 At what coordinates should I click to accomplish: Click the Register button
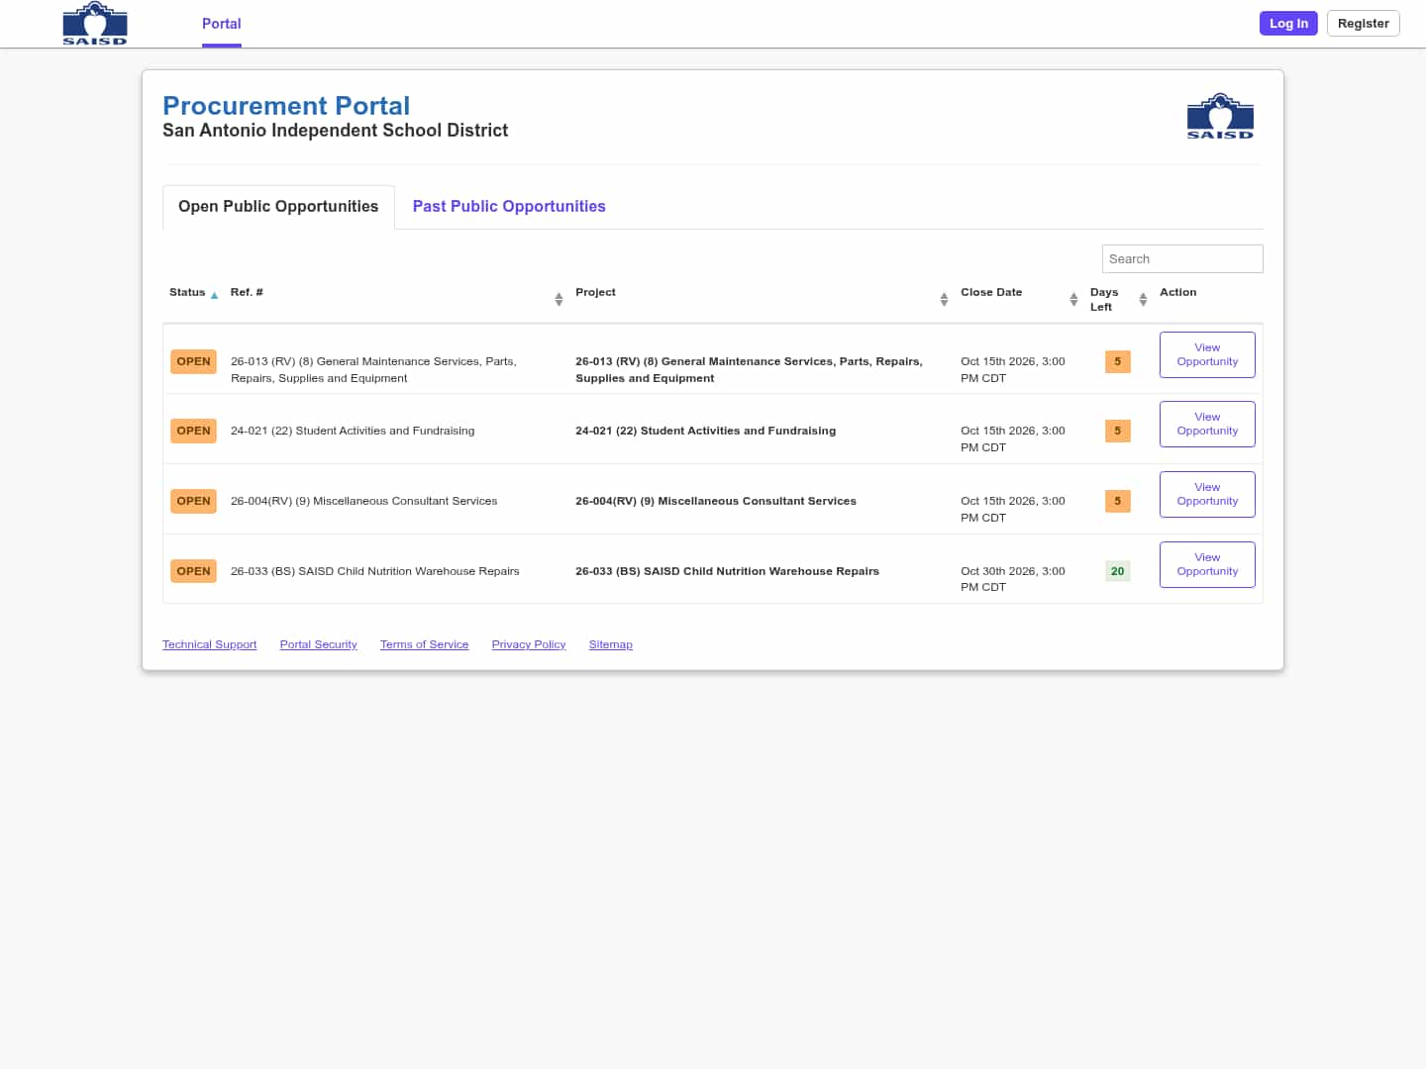pos(1363,24)
